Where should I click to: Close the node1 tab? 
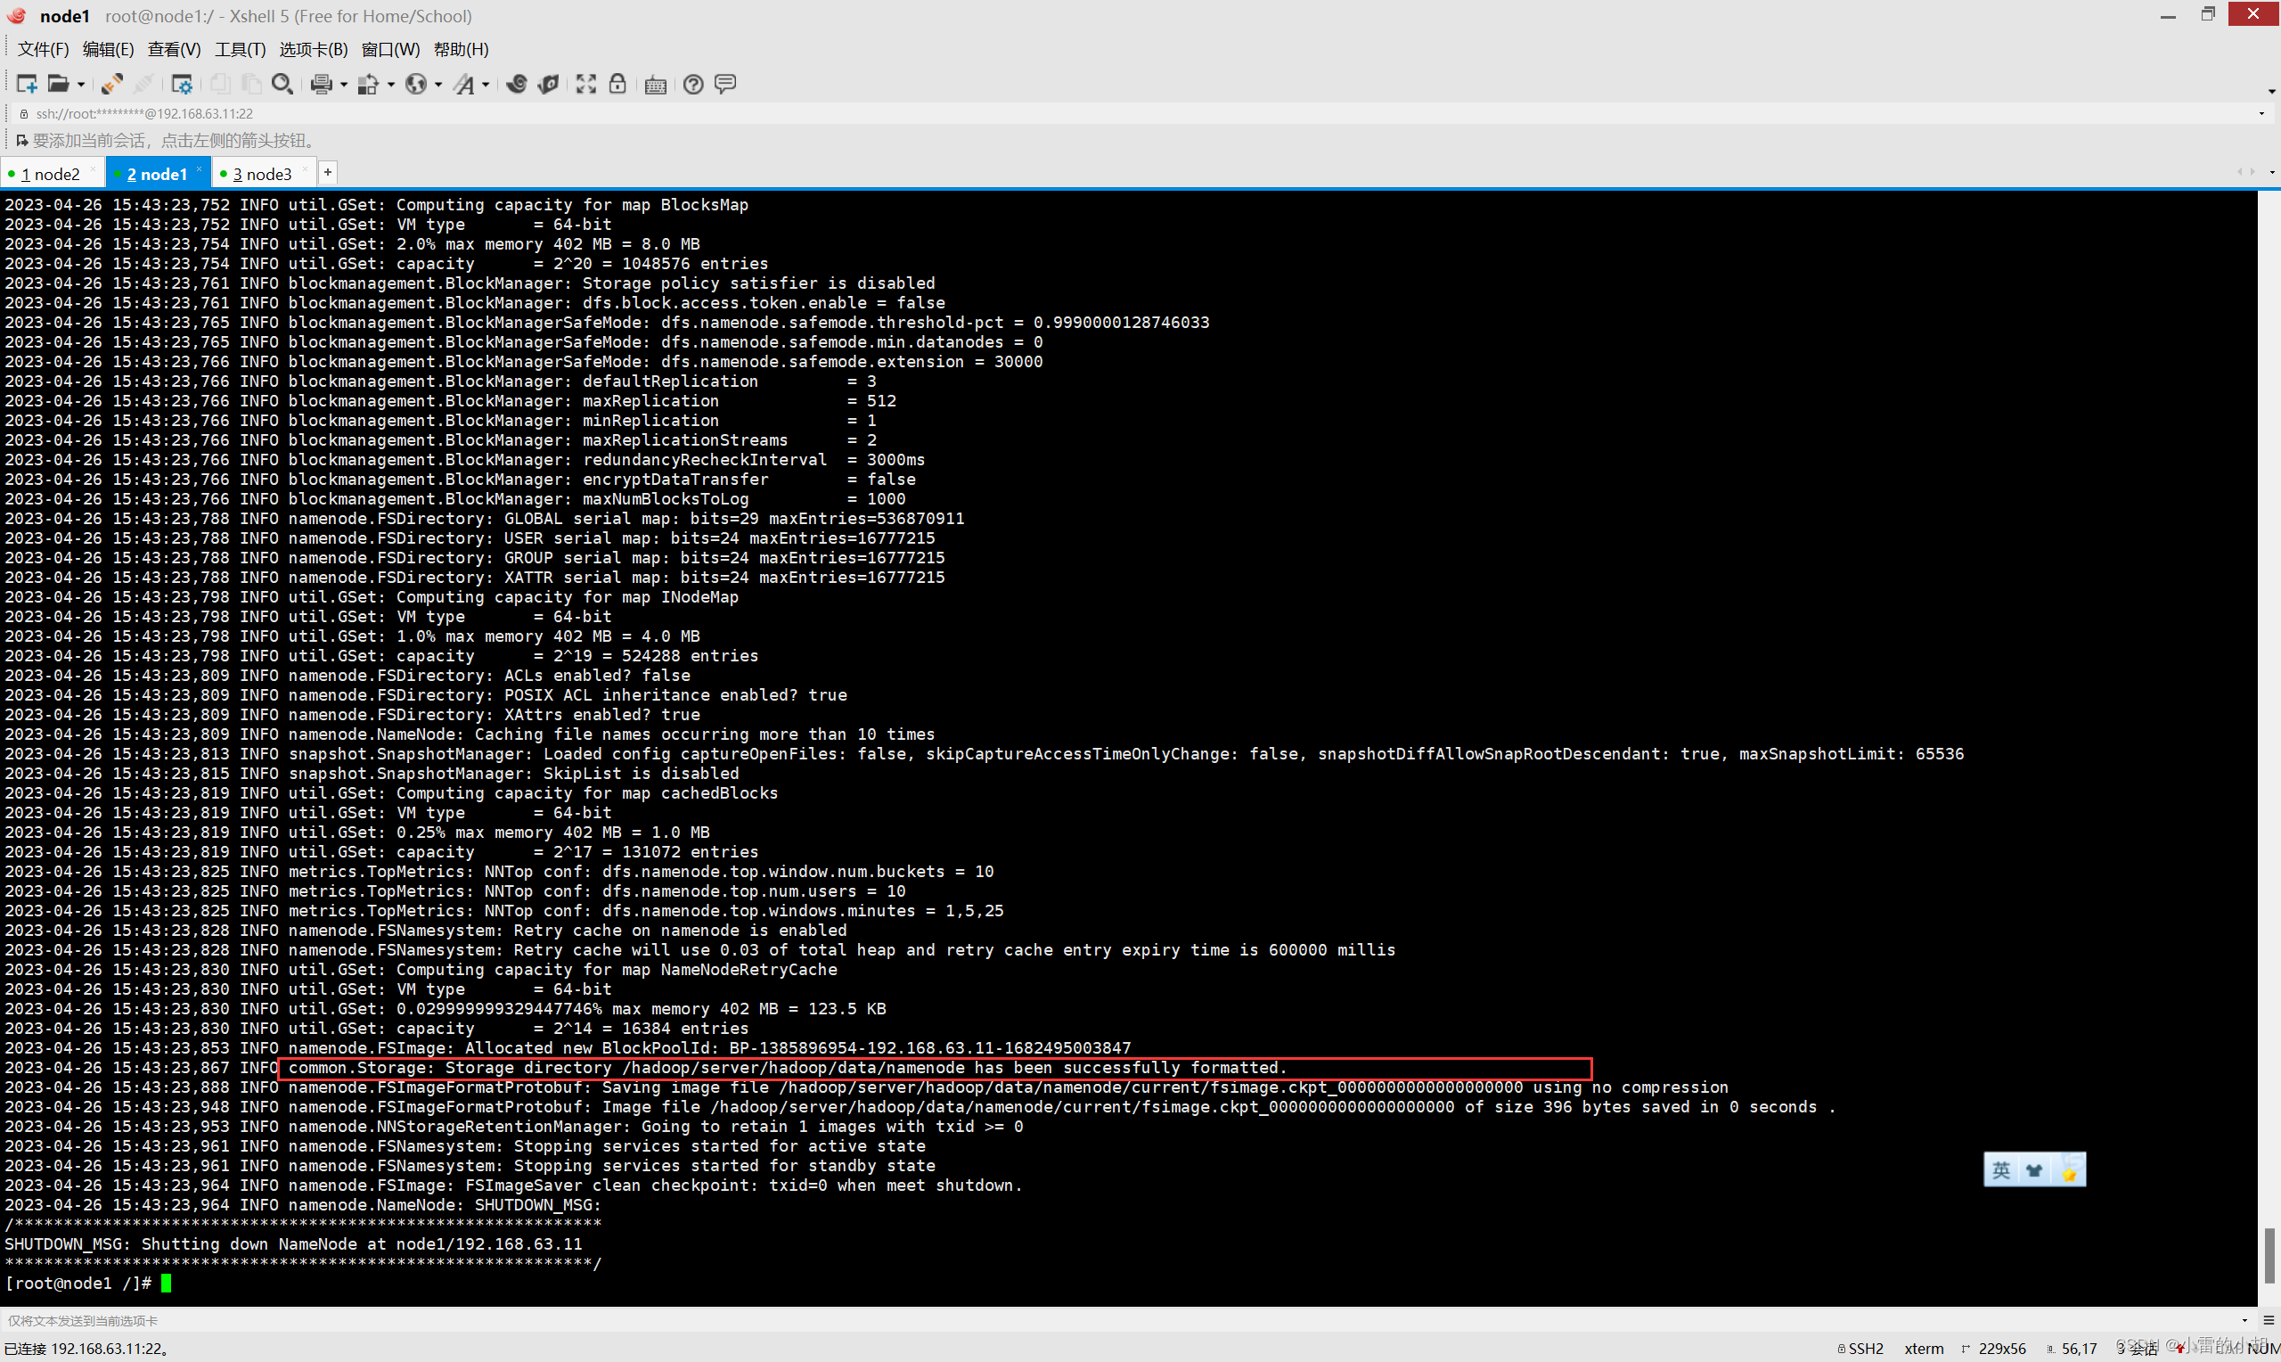199,168
